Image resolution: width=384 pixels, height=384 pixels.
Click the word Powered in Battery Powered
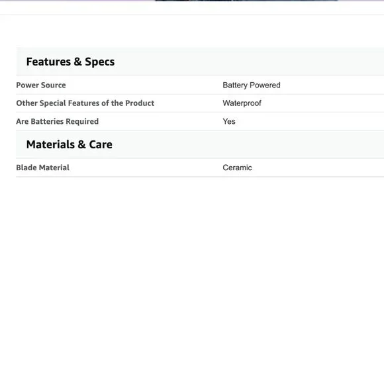pyautogui.click(x=265, y=85)
